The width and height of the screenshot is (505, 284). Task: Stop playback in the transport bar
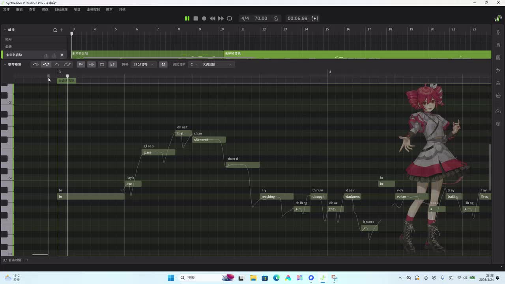tap(196, 19)
